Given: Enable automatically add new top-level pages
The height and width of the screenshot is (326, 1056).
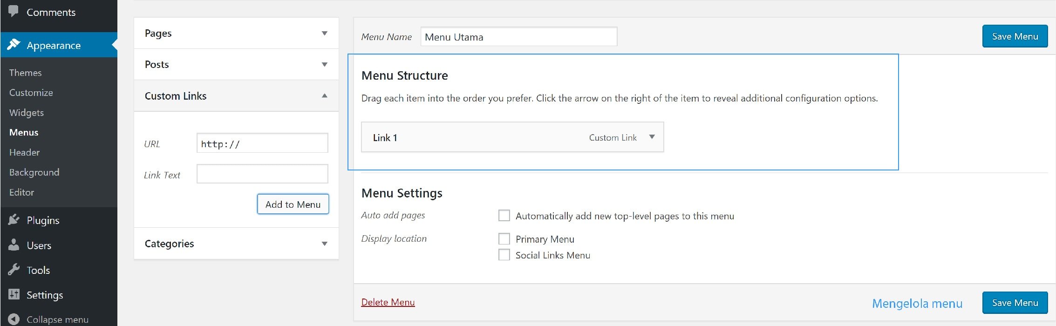Looking at the screenshot, I should (504, 215).
